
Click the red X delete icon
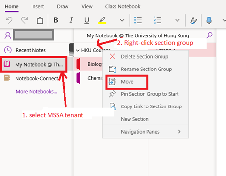pos(113,57)
